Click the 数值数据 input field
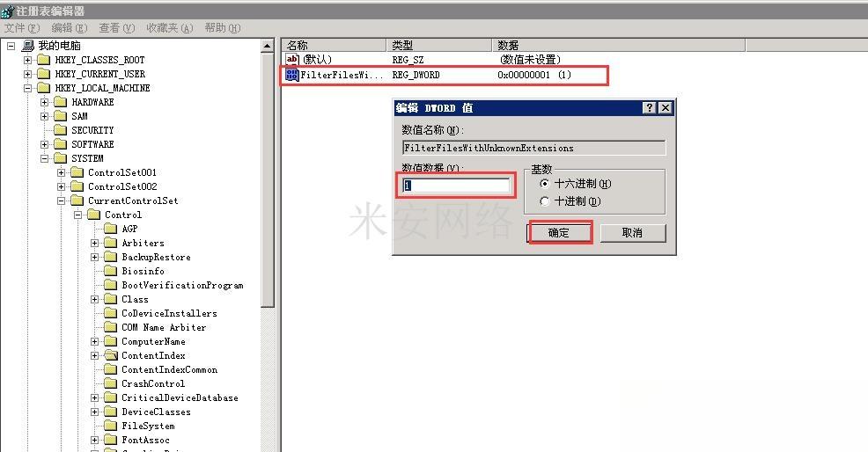 pyautogui.click(x=456, y=186)
